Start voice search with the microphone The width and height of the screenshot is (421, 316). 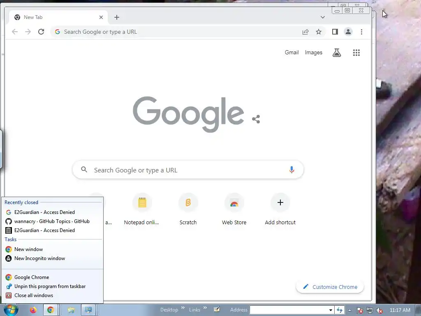(x=291, y=170)
